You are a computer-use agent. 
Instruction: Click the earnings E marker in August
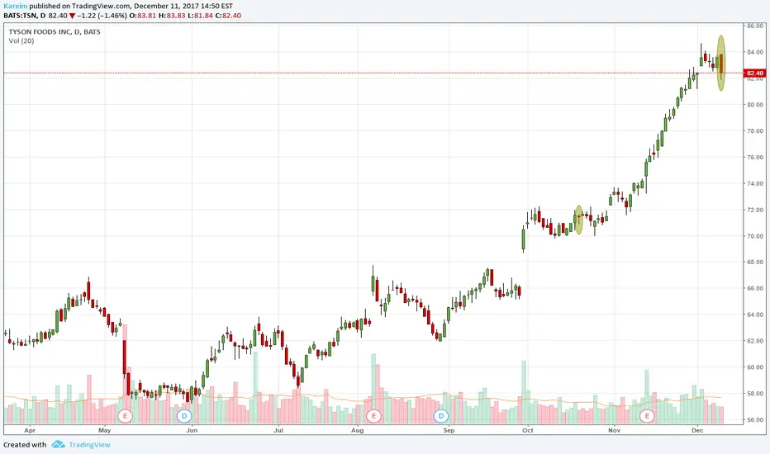(x=373, y=416)
